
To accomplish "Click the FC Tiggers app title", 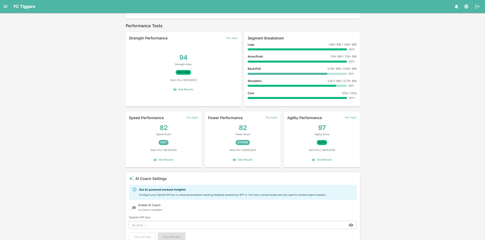I will tap(24, 7).
